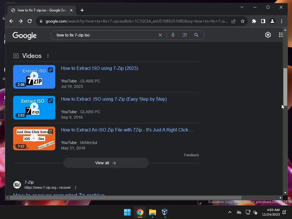Viewport: 292px width, 219px height.
Task: Click View all videos button
Action: (106, 163)
